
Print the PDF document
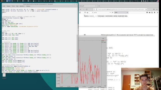tap(150, 12)
